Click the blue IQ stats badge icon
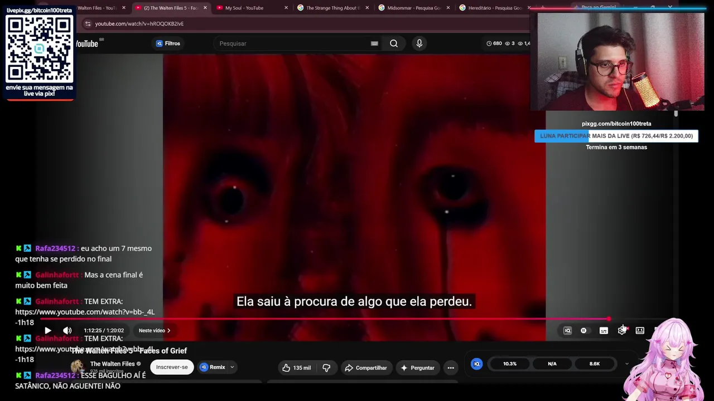714x401 pixels. coord(476,364)
